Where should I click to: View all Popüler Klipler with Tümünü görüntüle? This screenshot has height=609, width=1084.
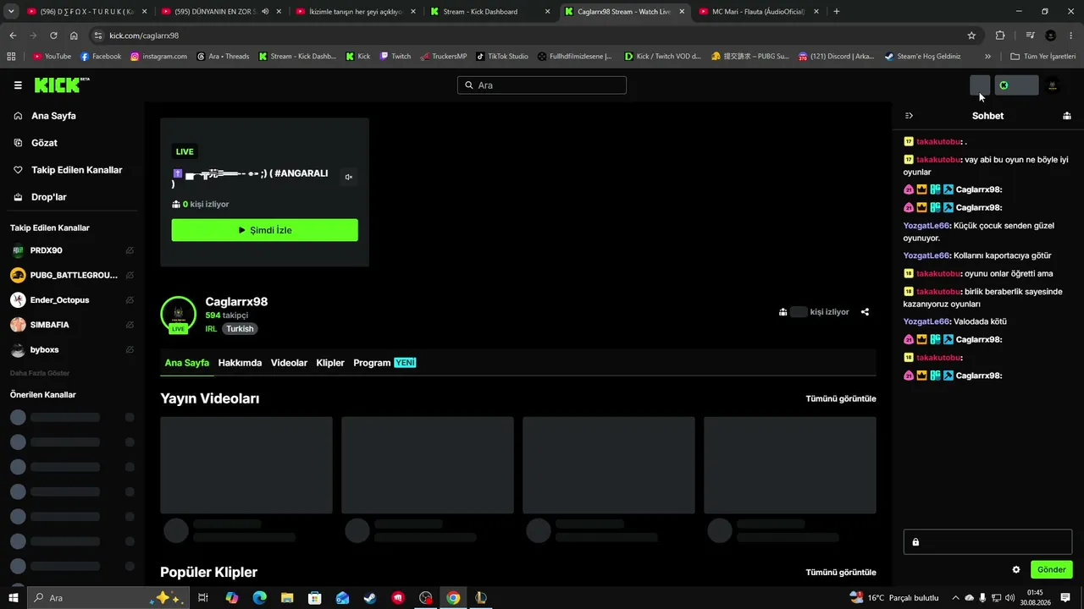pos(841,573)
